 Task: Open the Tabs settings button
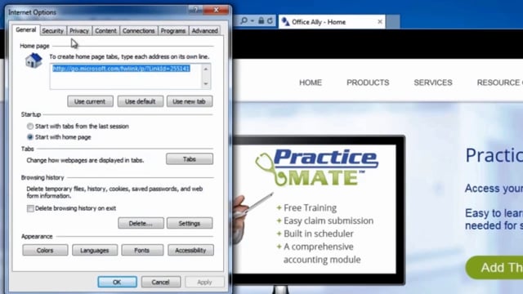[x=190, y=159]
